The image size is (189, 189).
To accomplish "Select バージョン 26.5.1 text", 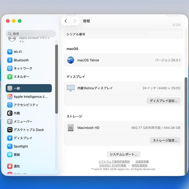I will tap(168, 60).
